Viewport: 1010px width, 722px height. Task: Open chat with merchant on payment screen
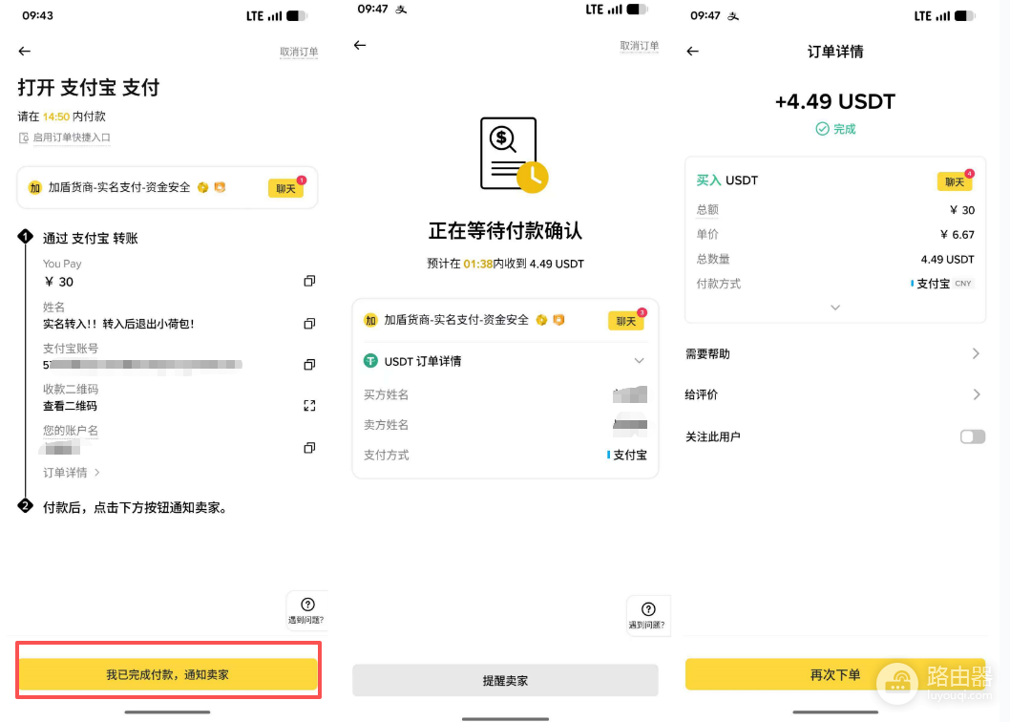coord(286,188)
